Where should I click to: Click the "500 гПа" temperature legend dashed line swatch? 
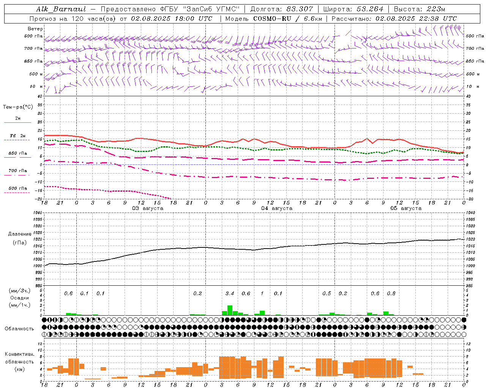(17, 192)
